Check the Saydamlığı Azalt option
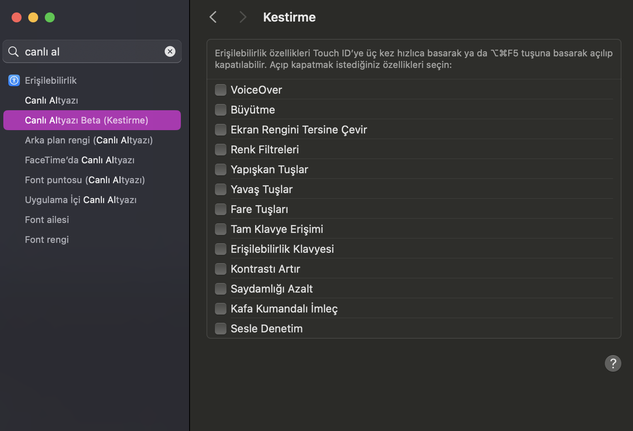The image size is (633, 431). point(221,289)
